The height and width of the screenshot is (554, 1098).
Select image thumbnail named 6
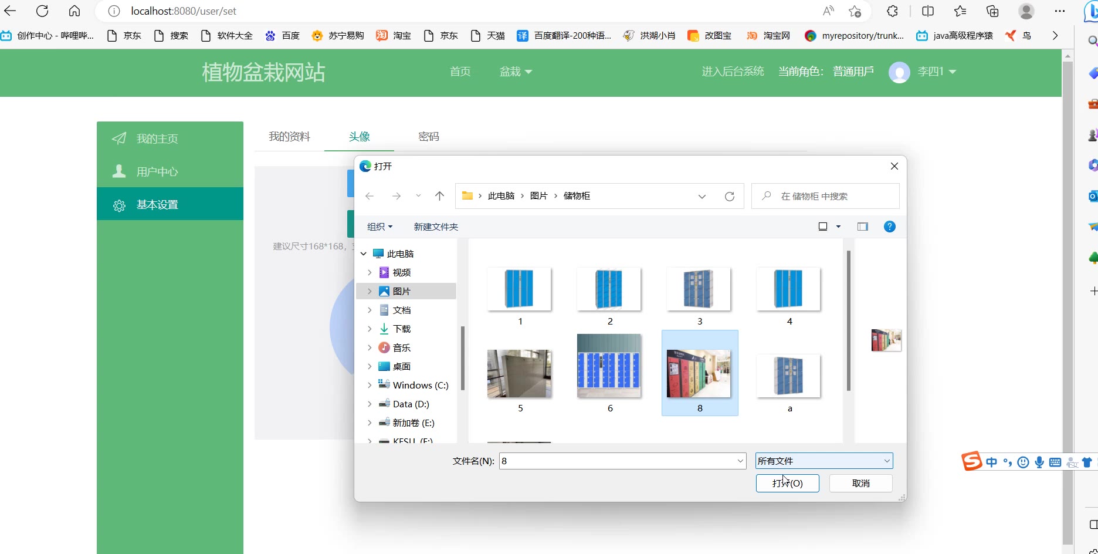pyautogui.click(x=609, y=367)
